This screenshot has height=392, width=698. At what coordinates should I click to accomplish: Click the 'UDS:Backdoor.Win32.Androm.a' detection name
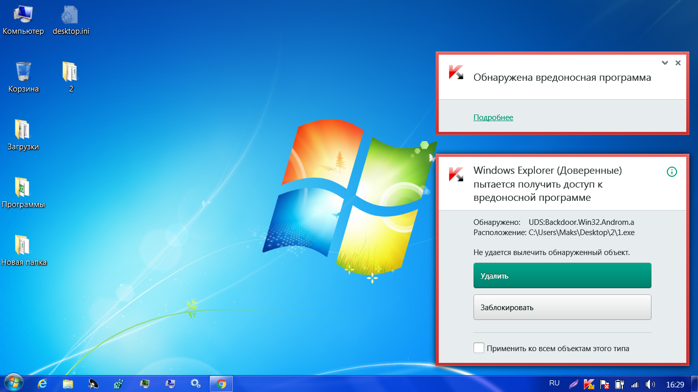581,222
